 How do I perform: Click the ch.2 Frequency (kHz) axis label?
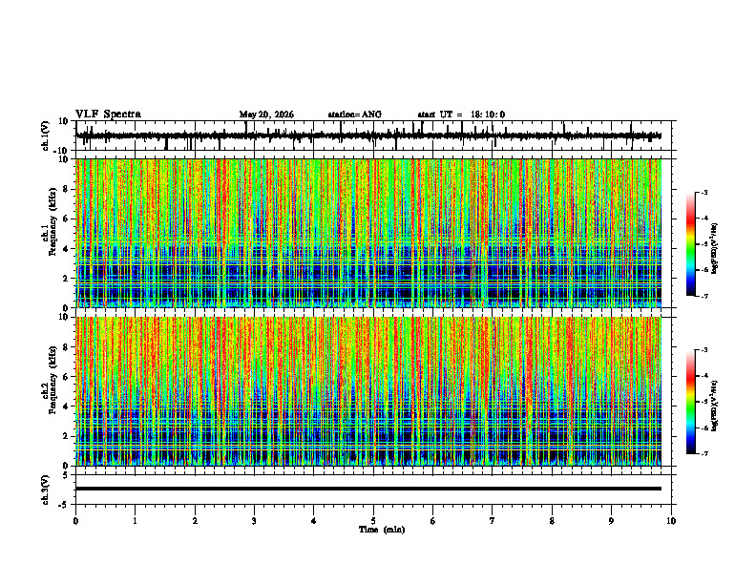coord(50,380)
